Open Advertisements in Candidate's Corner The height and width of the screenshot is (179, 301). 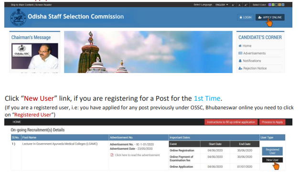pos(254,53)
